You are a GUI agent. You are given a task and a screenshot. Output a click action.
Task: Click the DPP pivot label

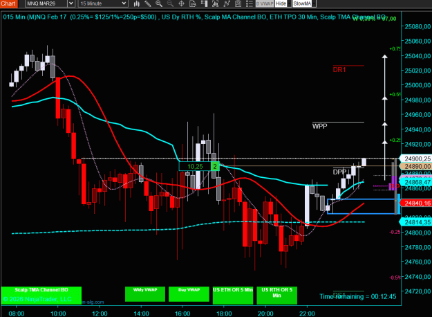pos(339,172)
